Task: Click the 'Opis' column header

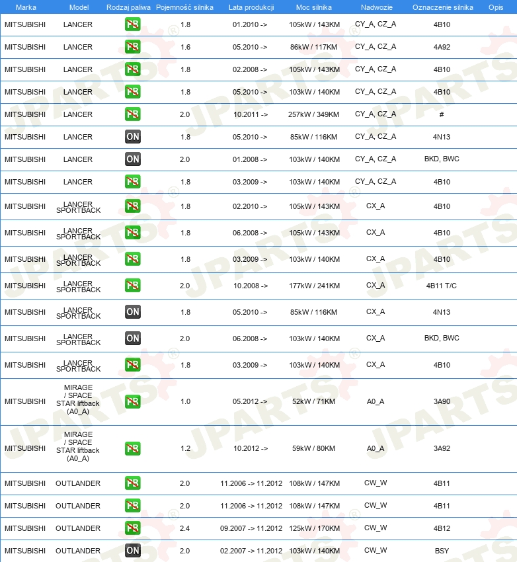Action: click(496, 7)
